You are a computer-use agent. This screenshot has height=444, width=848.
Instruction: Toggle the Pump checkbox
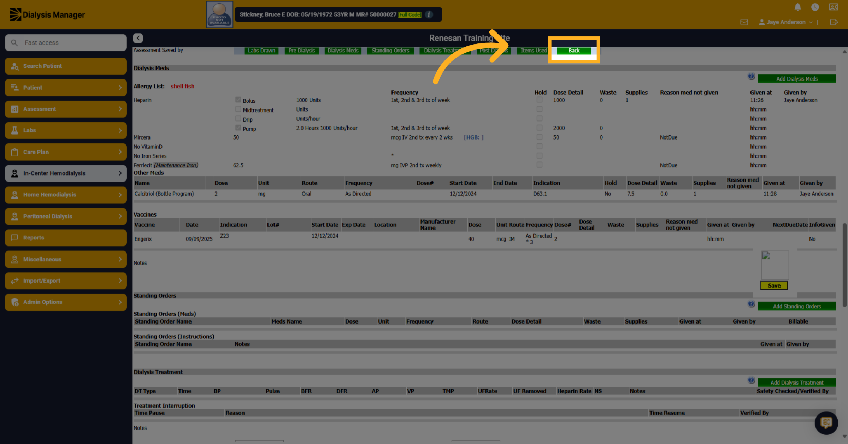238,128
